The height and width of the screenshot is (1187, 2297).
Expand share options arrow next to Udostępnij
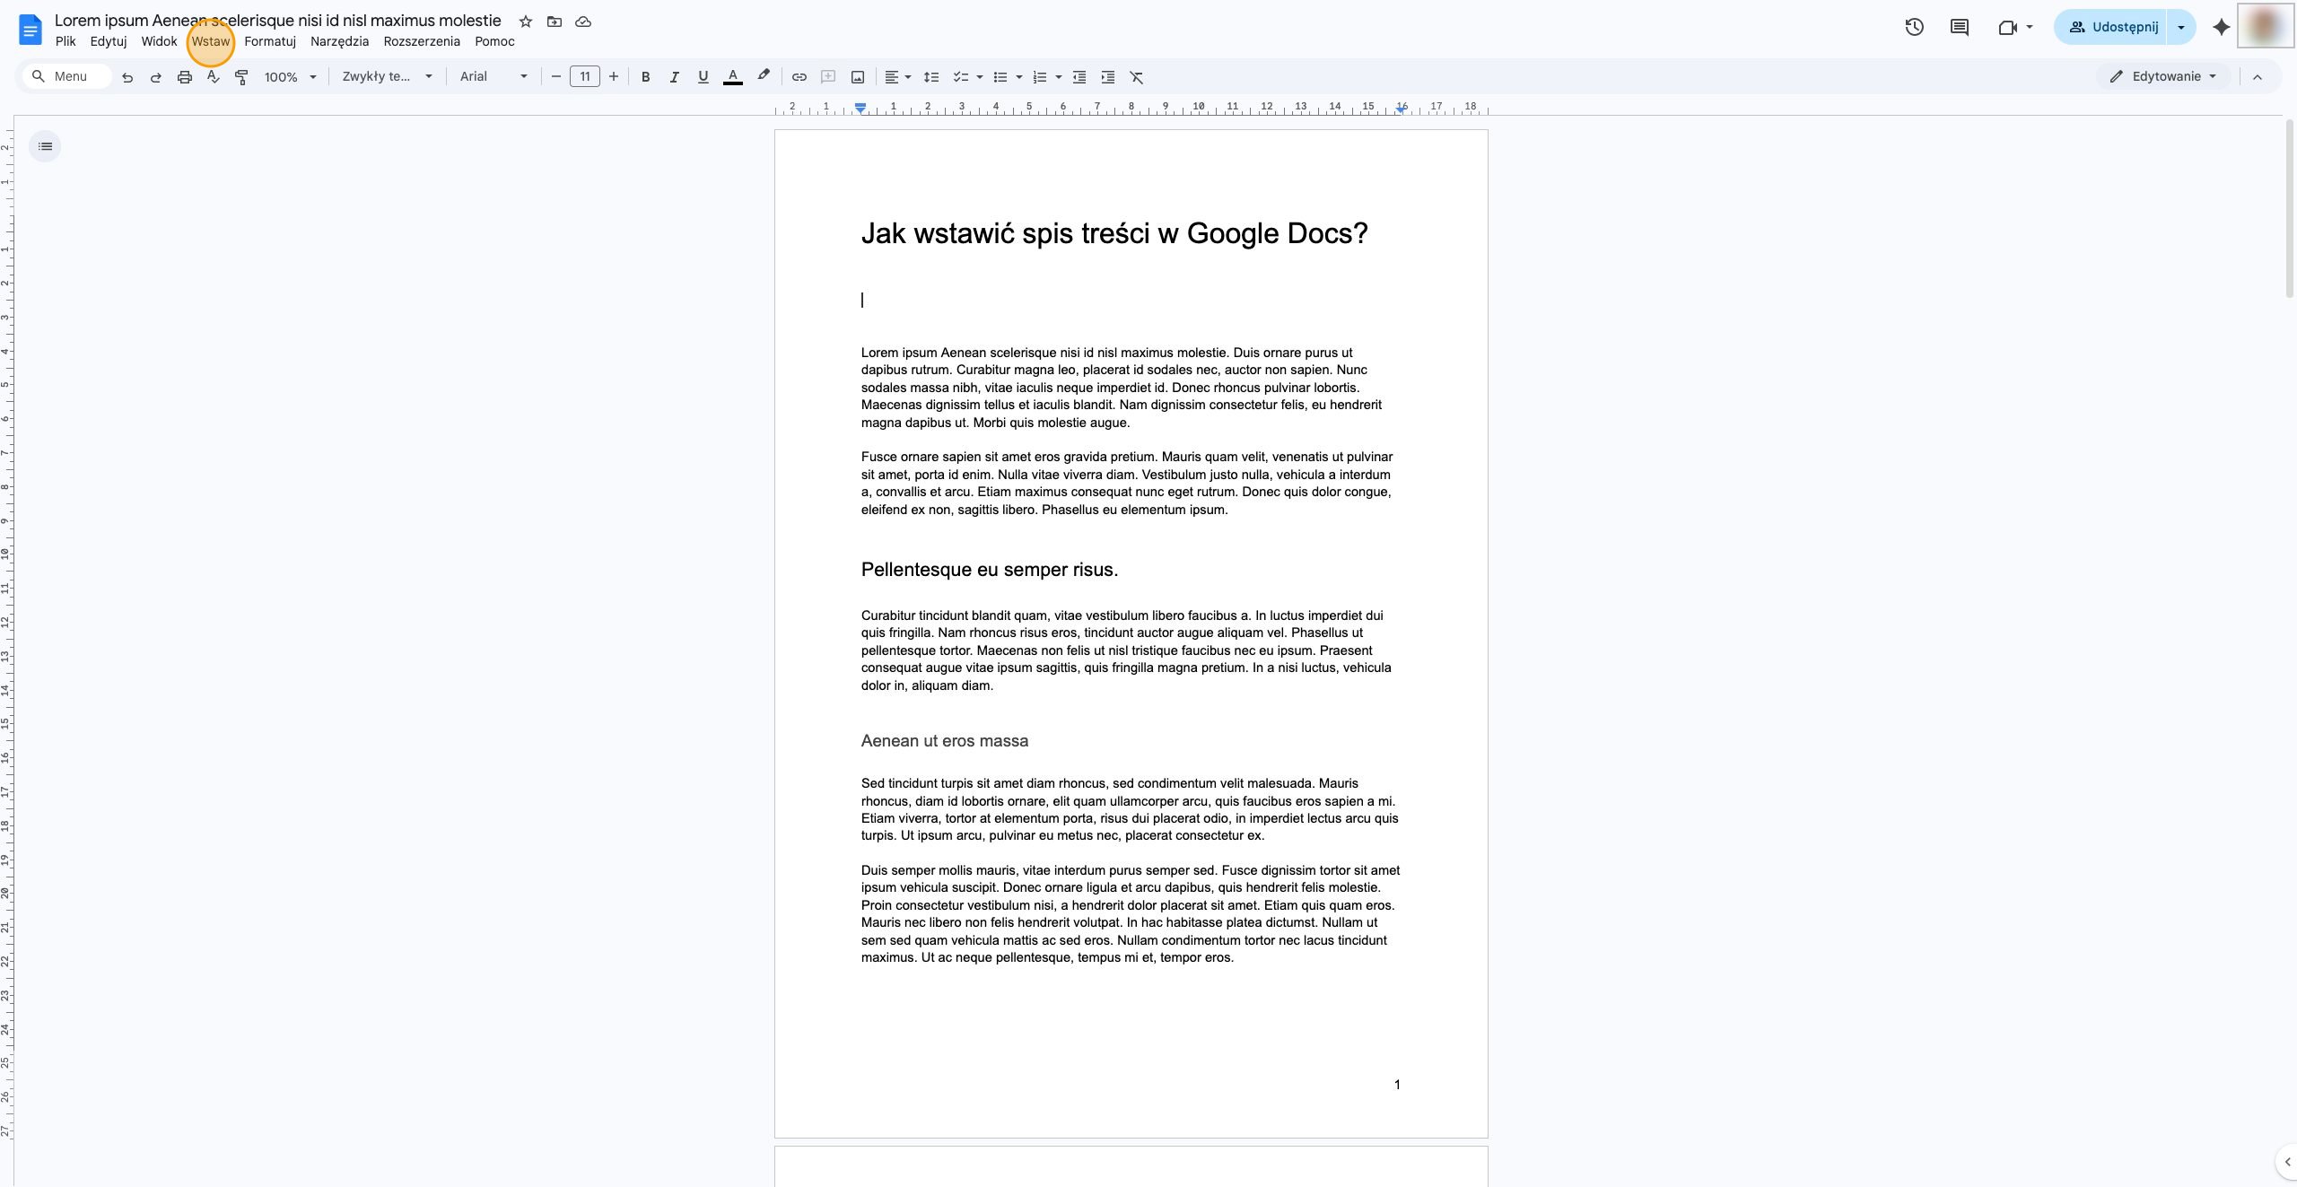(x=2181, y=27)
